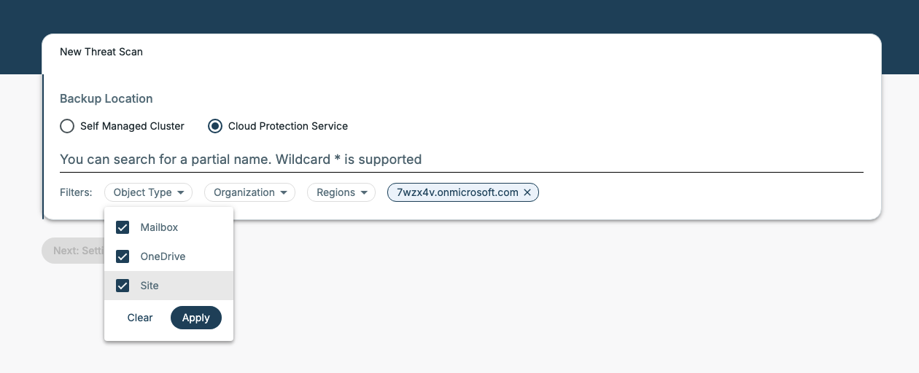The image size is (919, 373).
Task: Click the Clear button
Action: pos(140,318)
